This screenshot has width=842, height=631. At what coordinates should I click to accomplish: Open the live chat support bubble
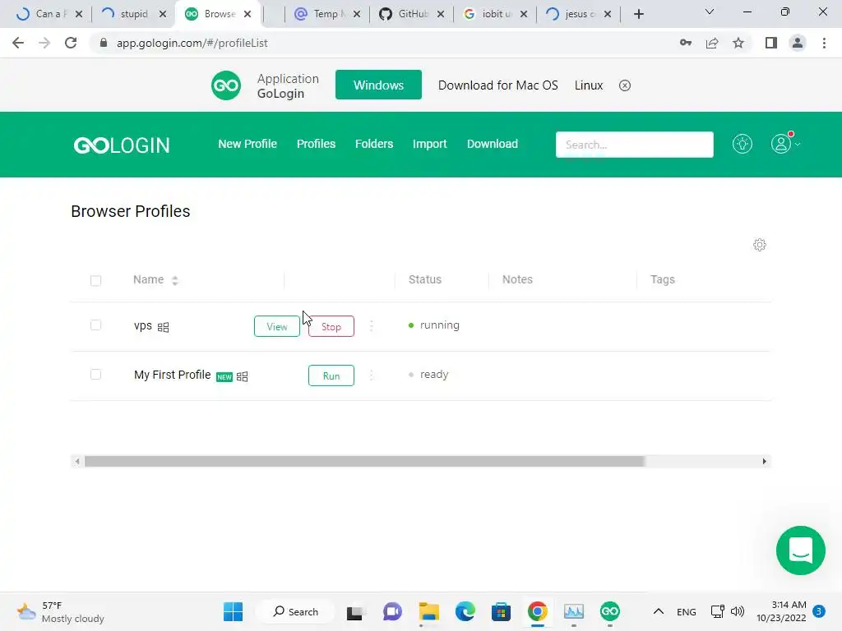tap(800, 550)
